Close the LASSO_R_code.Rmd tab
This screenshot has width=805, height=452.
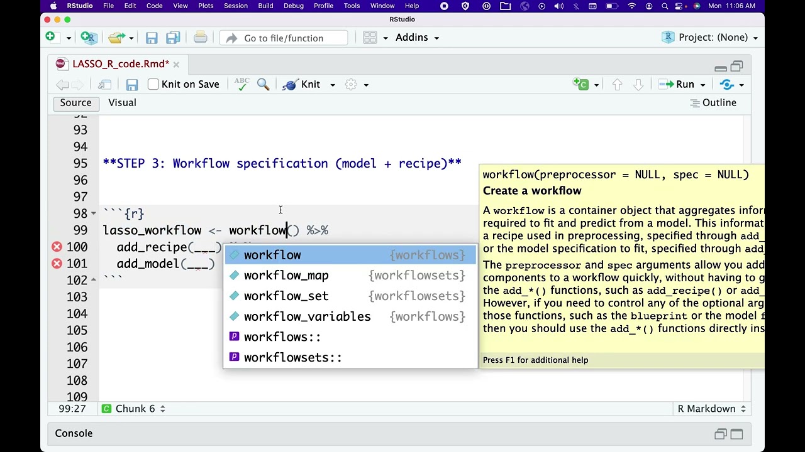point(176,64)
